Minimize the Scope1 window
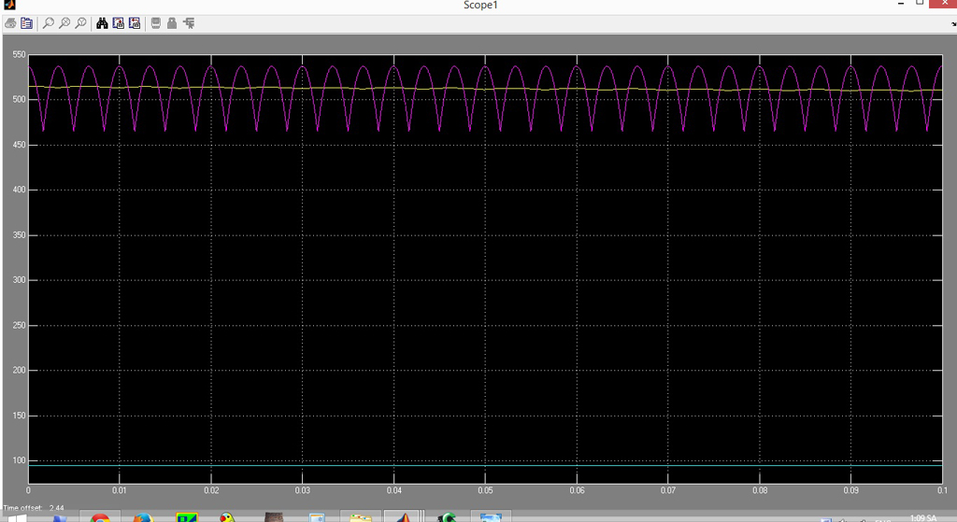957x522 pixels. click(901, 4)
